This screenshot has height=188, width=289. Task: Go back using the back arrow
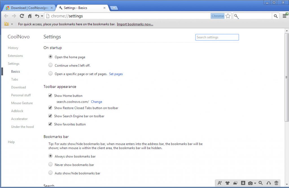coord(6,16)
